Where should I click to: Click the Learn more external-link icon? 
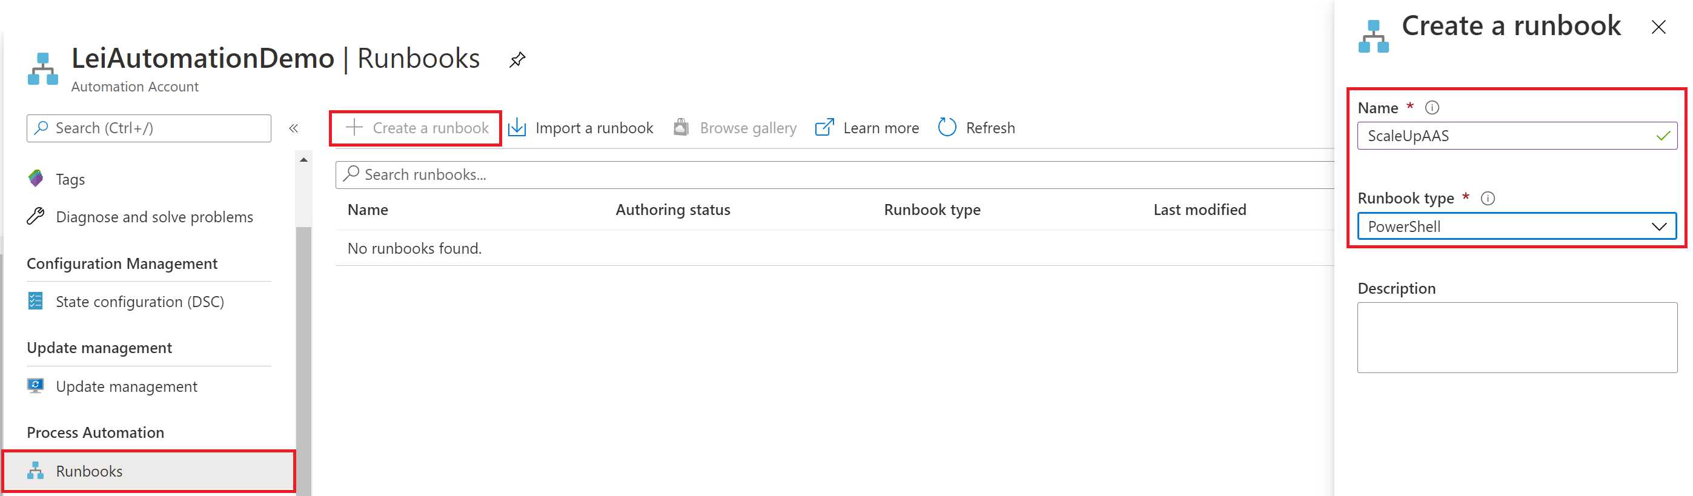[824, 127]
